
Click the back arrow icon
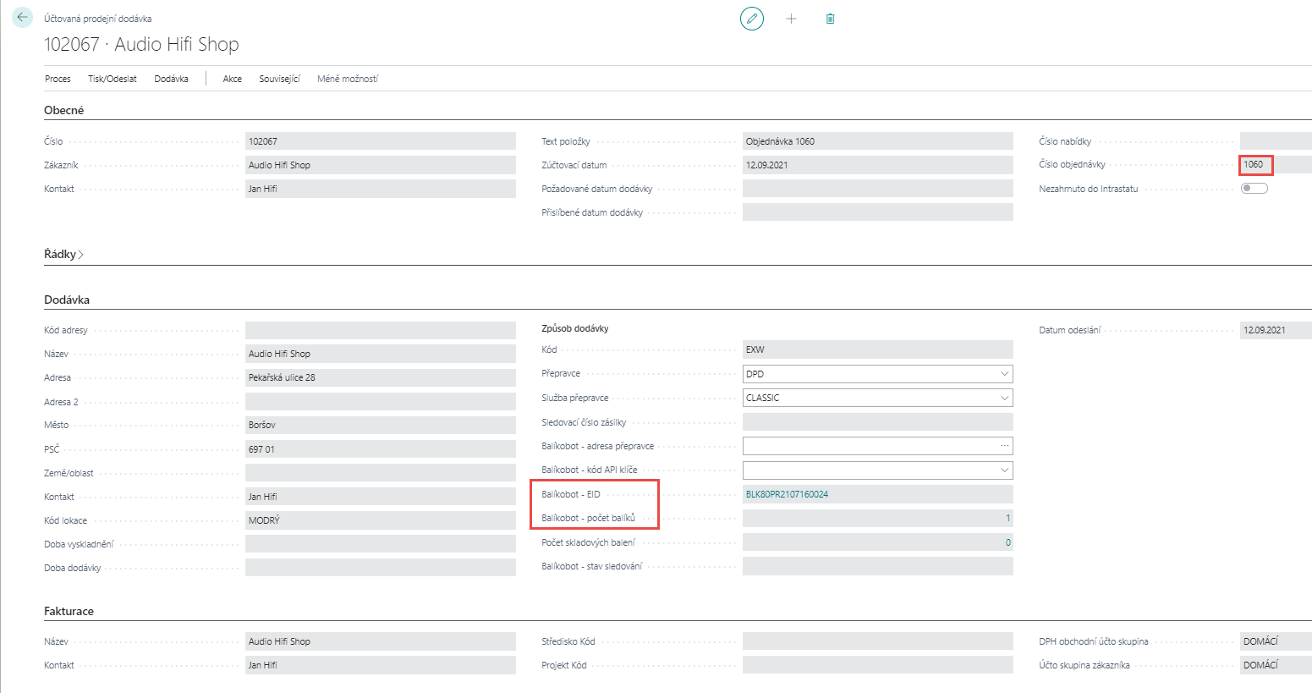[x=22, y=18]
